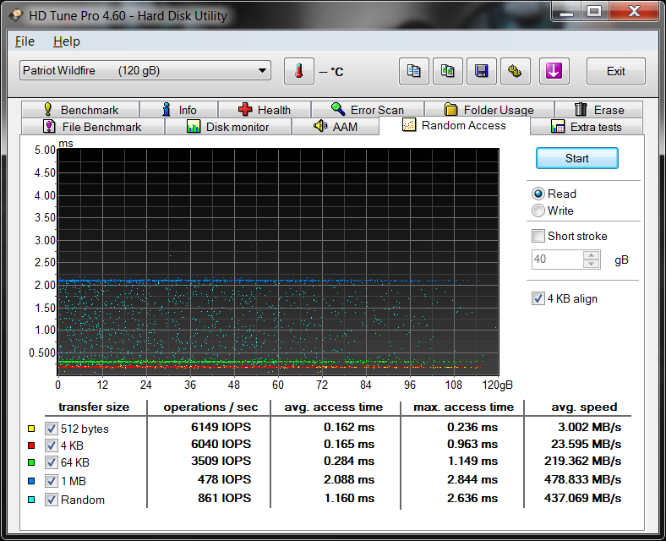Copy screenshot to clipboard icon

coord(447,71)
